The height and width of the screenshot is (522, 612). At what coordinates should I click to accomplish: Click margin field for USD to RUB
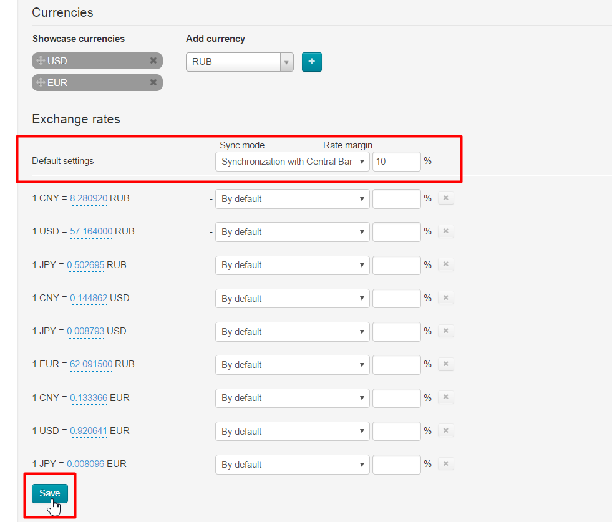[397, 232]
